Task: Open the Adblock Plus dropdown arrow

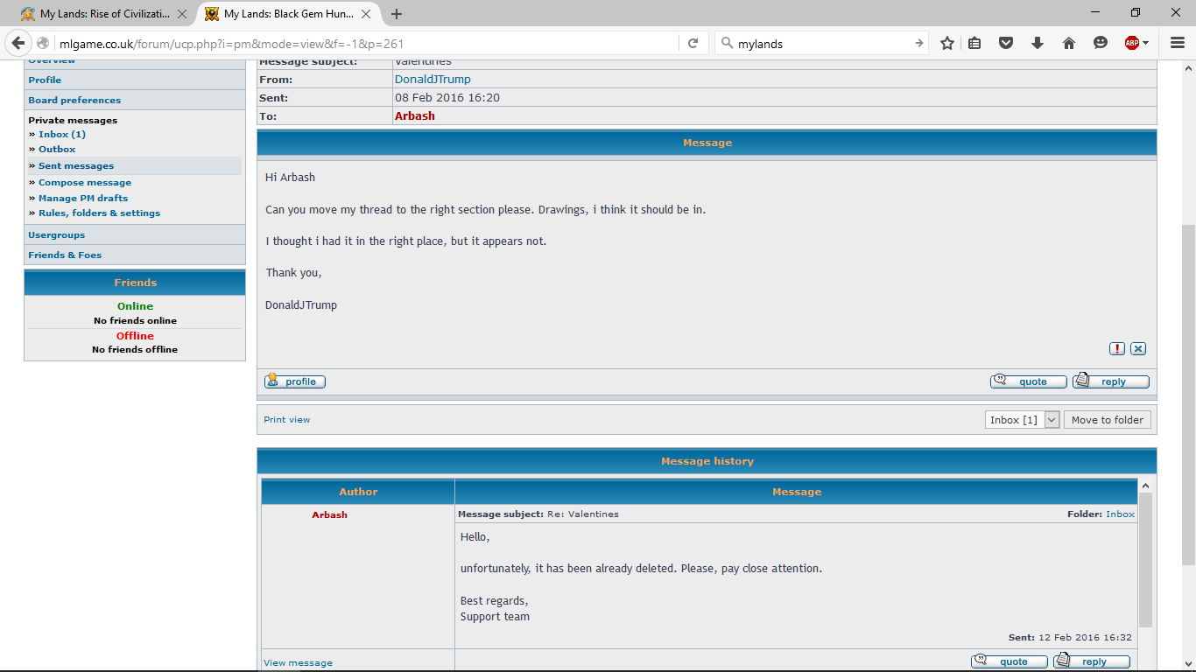Action: 1146,43
